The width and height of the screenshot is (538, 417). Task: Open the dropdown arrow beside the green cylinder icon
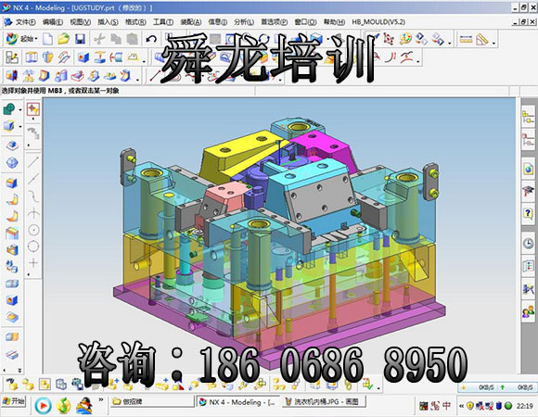(20, 109)
